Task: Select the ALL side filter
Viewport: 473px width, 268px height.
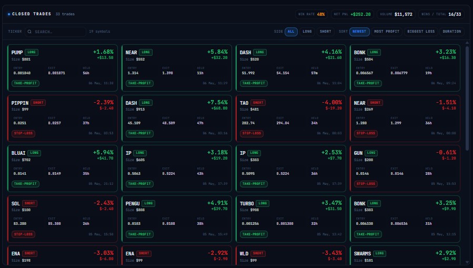Action: (x=291, y=32)
